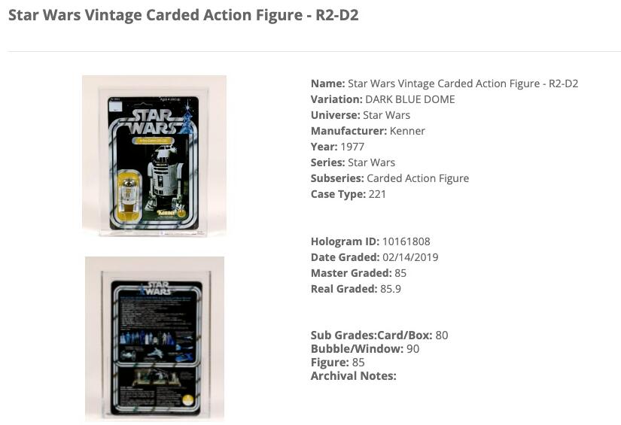Click the Sub Grades label
This screenshot has height=425, width=621.
(x=339, y=335)
